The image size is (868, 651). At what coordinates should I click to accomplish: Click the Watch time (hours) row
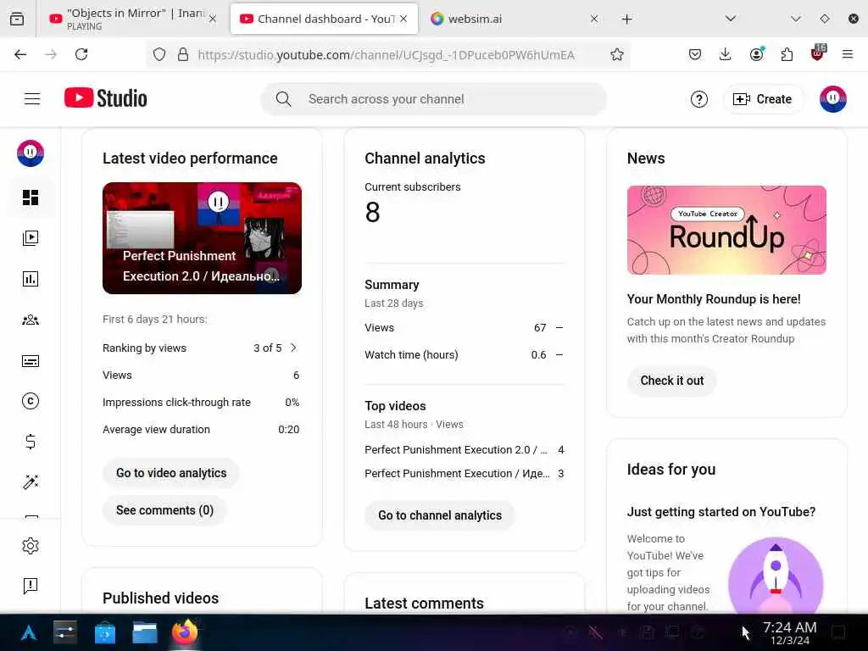coord(464,355)
